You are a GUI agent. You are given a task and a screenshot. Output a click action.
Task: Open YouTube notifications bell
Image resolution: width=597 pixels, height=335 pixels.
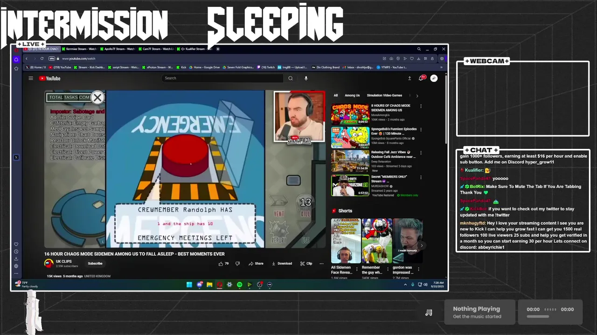coord(422,78)
